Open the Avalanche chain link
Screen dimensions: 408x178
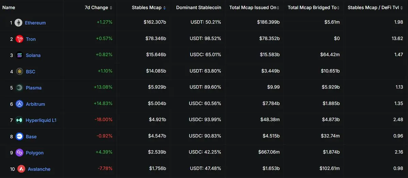pos(39,169)
